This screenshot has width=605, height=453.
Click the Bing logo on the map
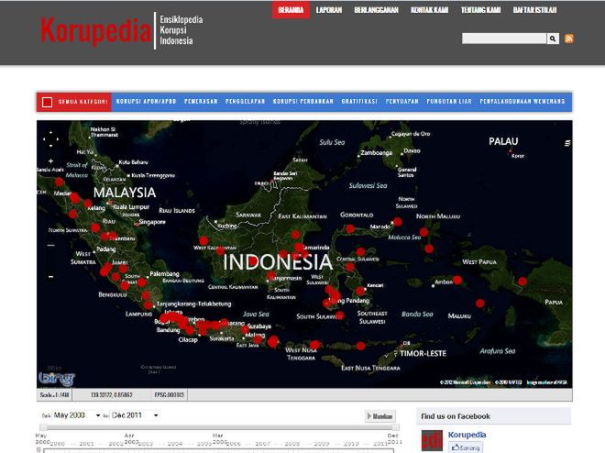(x=56, y=379)
